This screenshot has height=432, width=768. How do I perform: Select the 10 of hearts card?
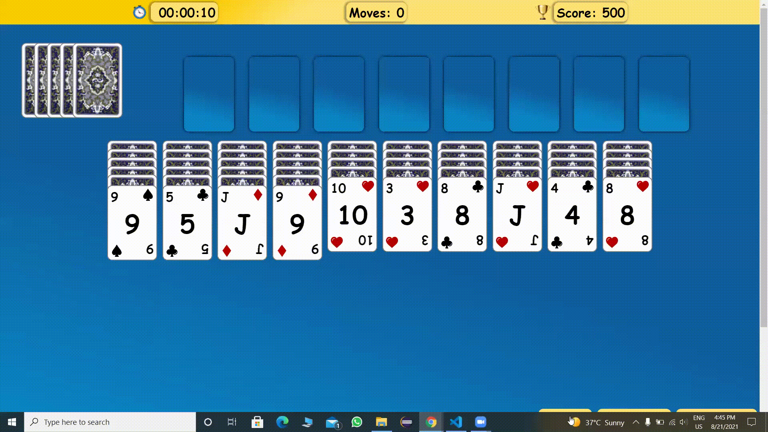coord(352,215)
